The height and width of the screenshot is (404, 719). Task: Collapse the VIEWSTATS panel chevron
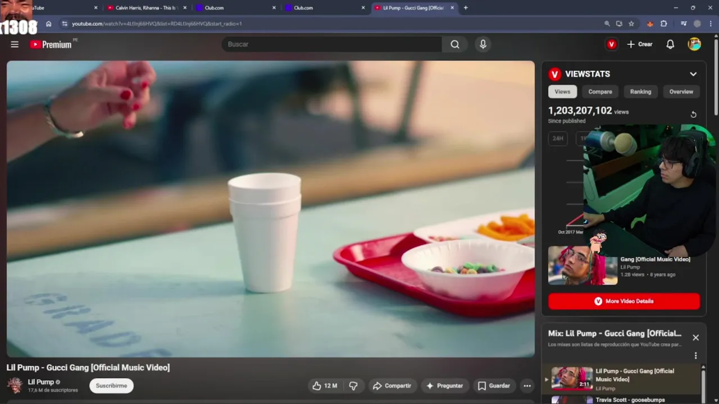click(x=693, y=74)
